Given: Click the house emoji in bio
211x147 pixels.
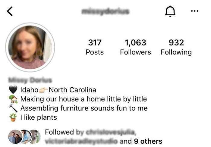Looking at the screenshot, I should point(13,99).
